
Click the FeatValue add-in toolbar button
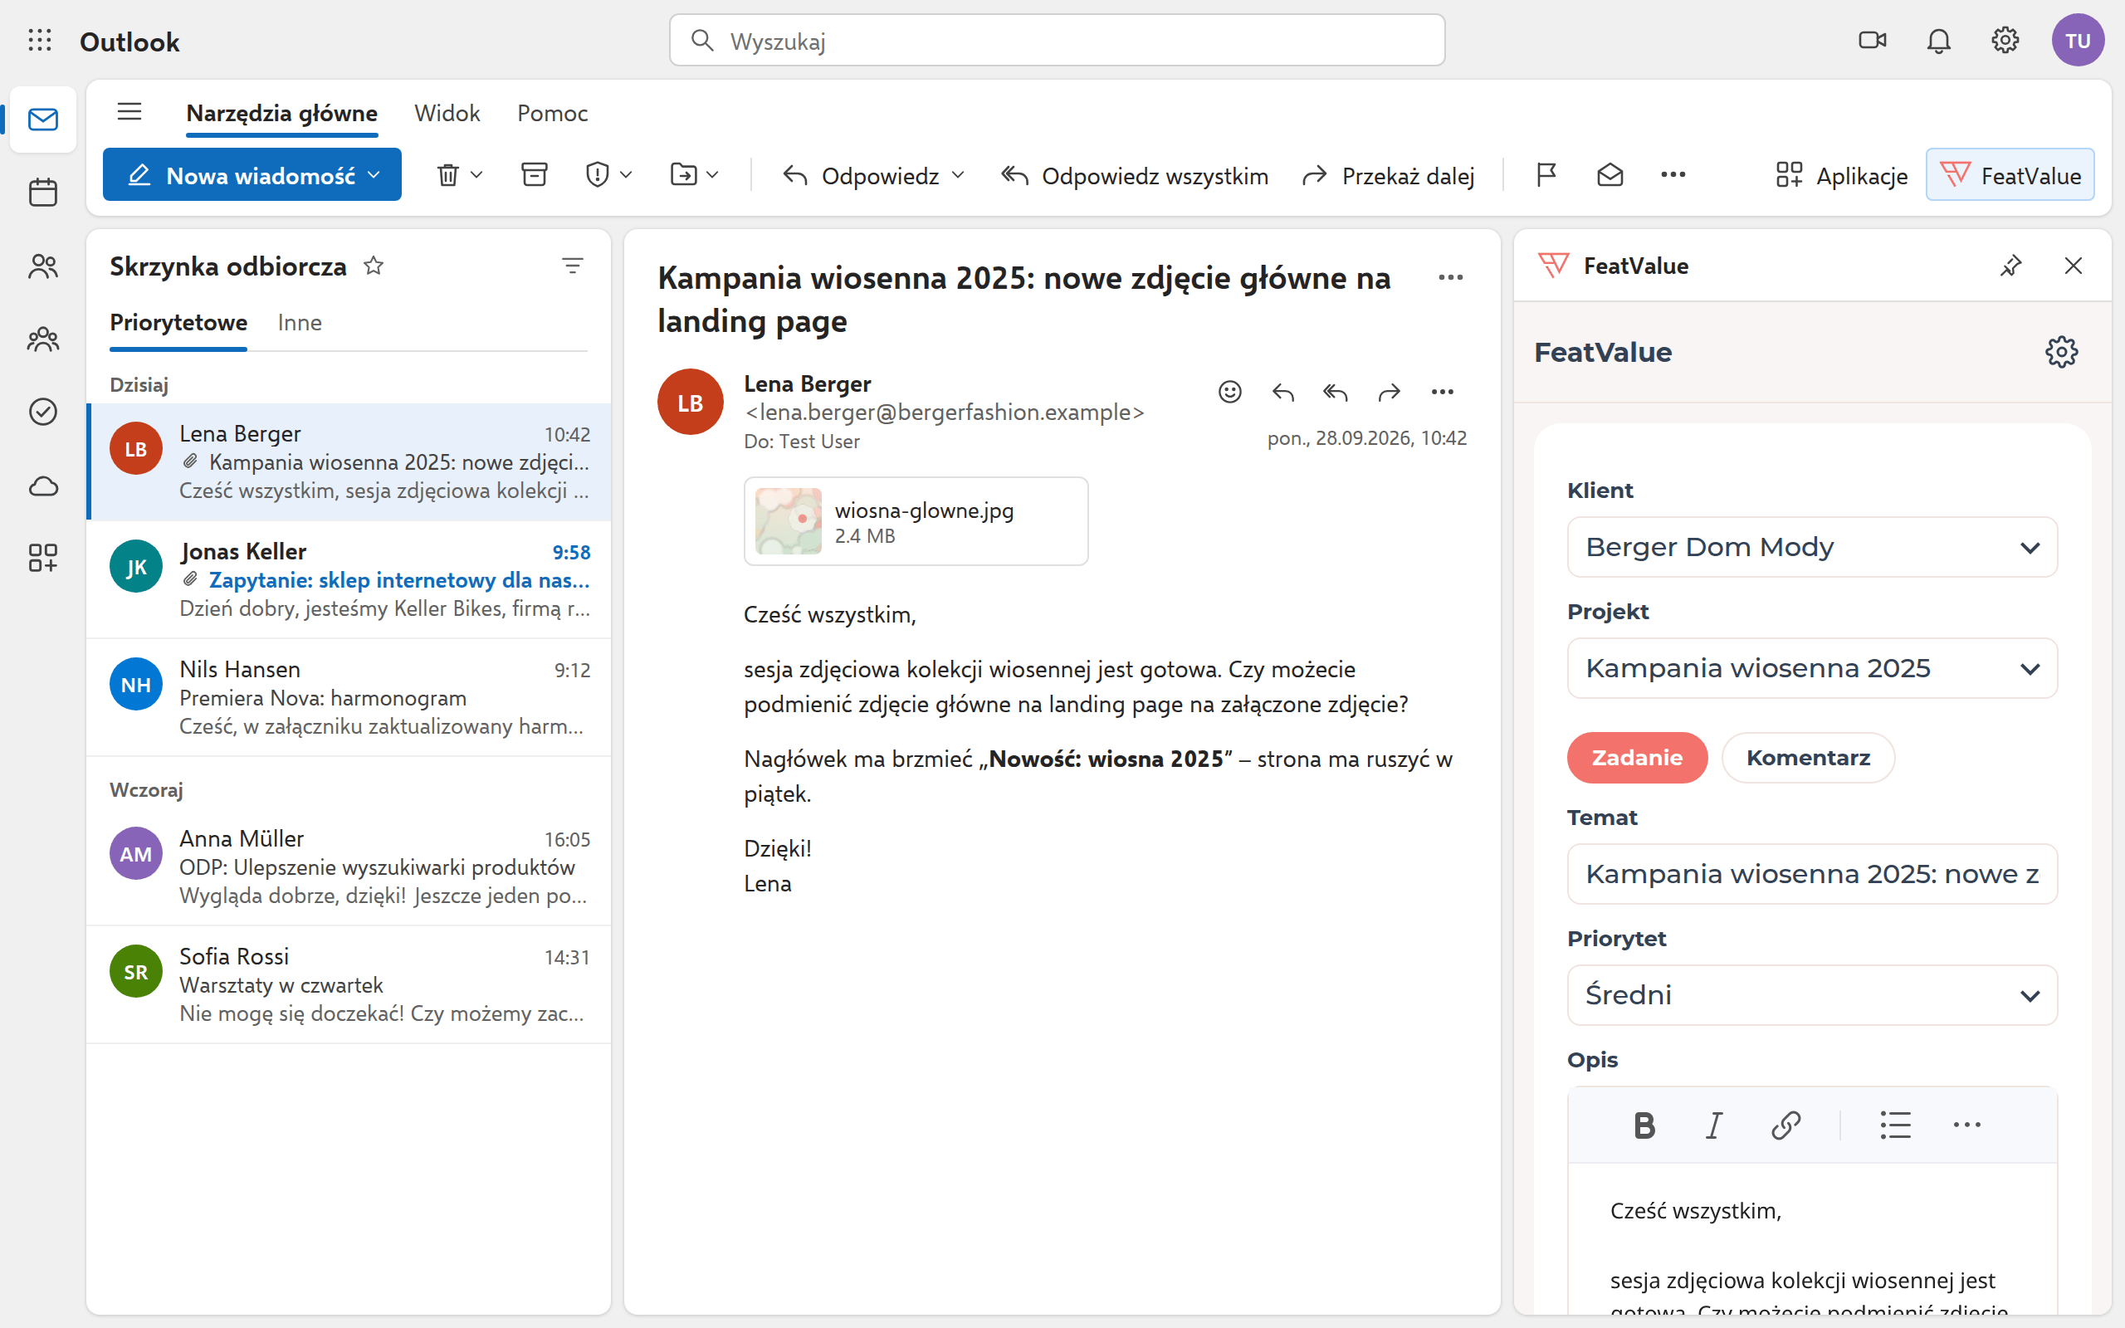click(x=2010, y=175)
